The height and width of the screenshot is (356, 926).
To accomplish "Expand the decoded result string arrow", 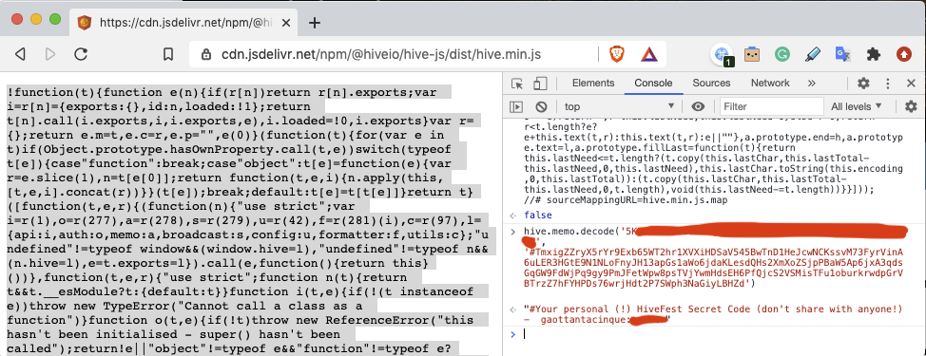I will (512, 309).
